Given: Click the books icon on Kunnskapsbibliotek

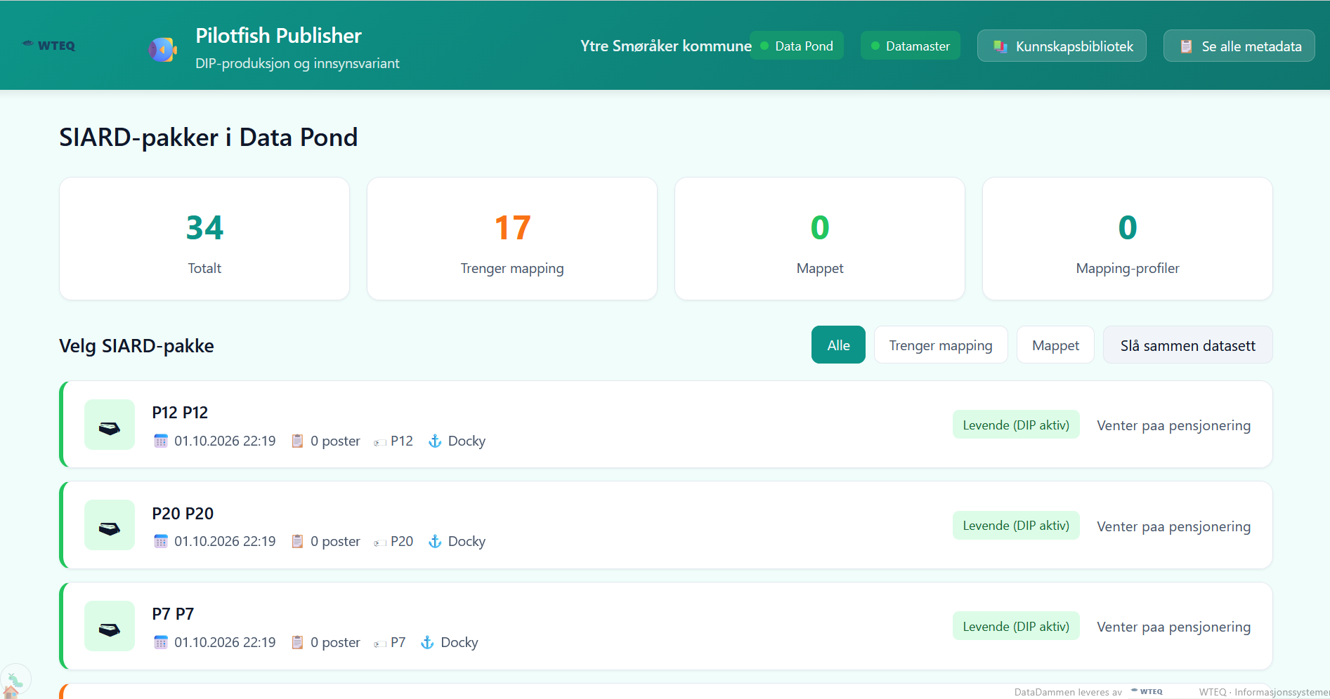Looking at the screenshot, I should click(1000, 46).
